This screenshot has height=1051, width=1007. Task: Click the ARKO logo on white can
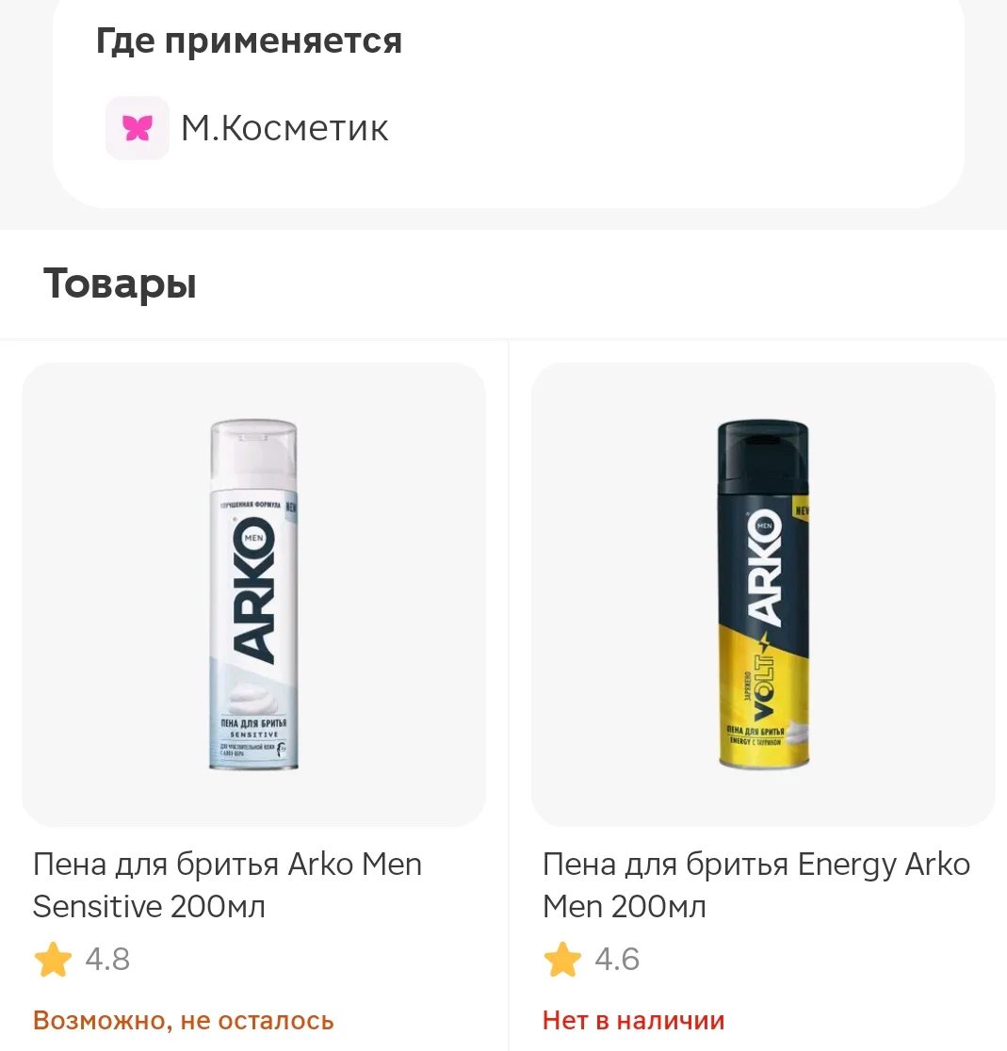click(254, 590)
